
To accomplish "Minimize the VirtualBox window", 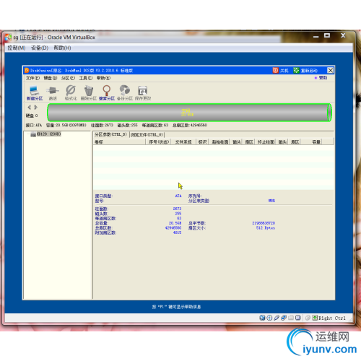I will [316, 36].
